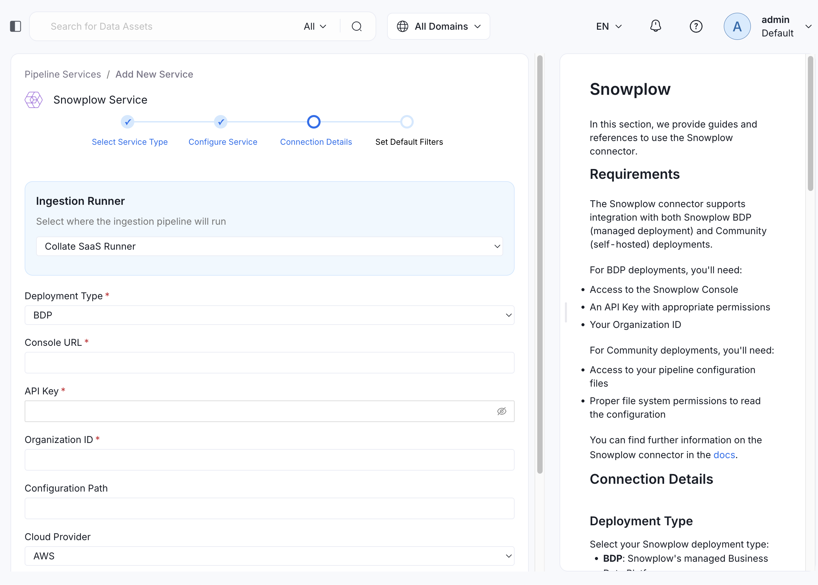The image size is (818, 585).
Task: Open the Snowplow connector docs link
Action: (724, 454)
